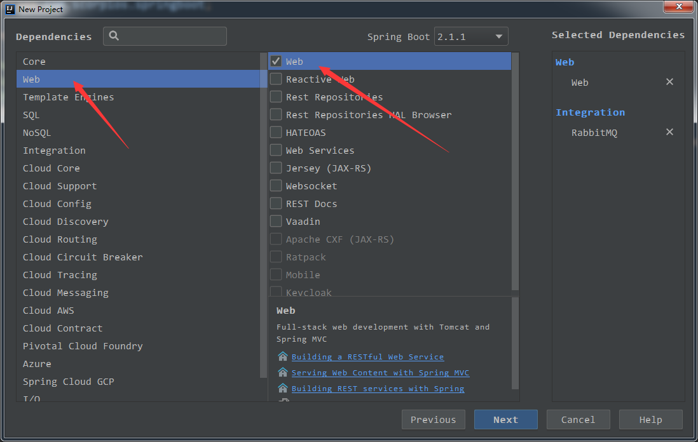Open the Spring Boot version dropdown
Image resolution: width=698 pixels, height=442 pixels.
point(471,36)
